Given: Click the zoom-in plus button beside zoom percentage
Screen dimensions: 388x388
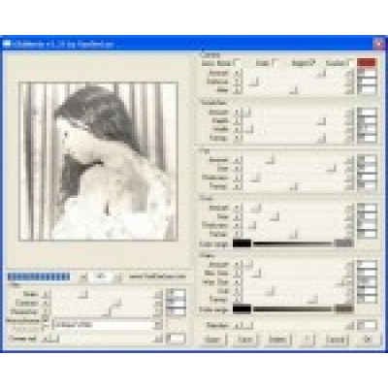Looking at the screenshot, I should [x=118, y=277].
